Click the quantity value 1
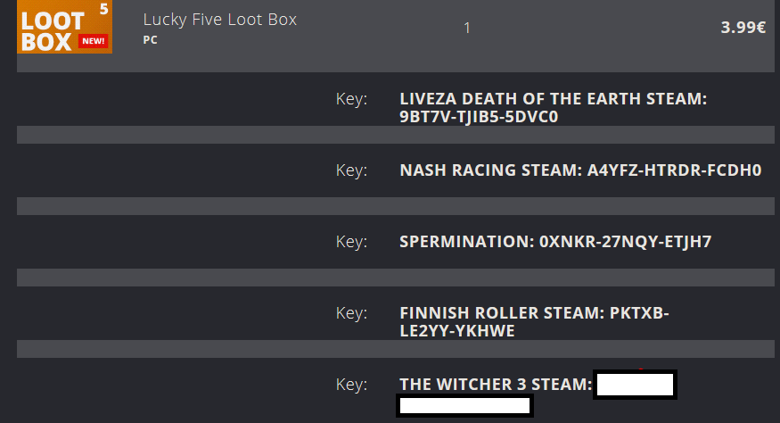 coord(466,28)
